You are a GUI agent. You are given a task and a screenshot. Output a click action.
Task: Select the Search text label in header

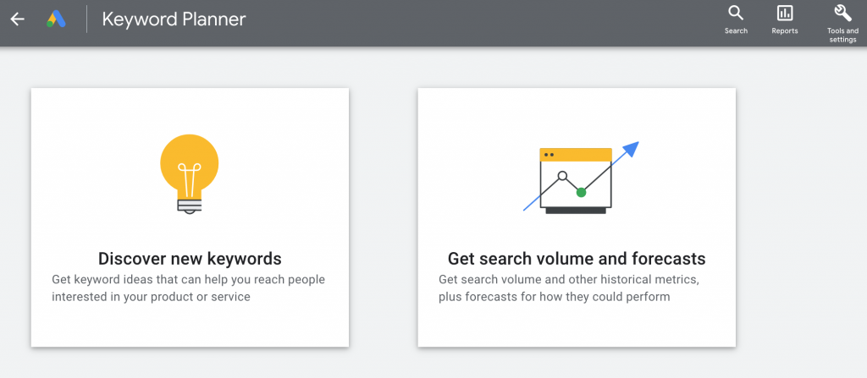736,31
